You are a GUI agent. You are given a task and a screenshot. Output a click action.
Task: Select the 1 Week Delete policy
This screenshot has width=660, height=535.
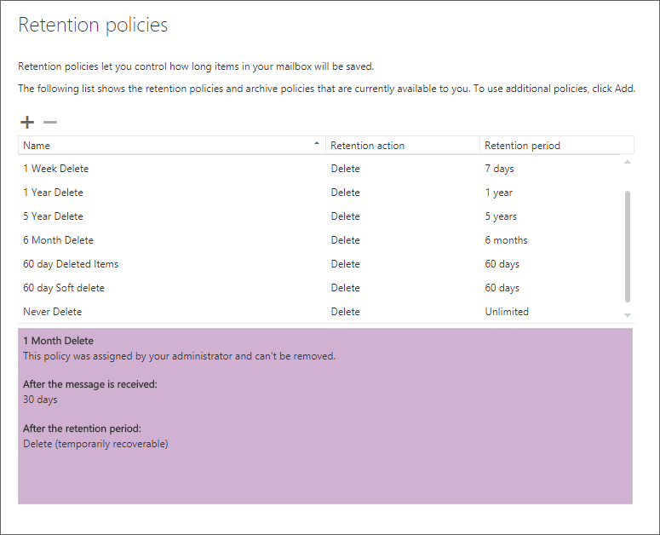[x=55, y=169]
